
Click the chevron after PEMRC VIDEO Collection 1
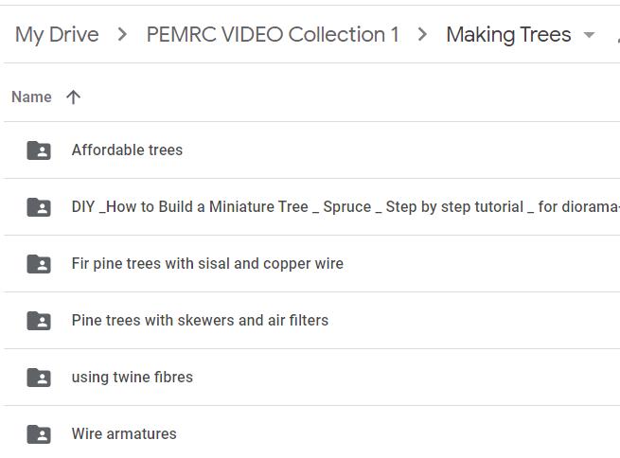[x=422, y=35]
